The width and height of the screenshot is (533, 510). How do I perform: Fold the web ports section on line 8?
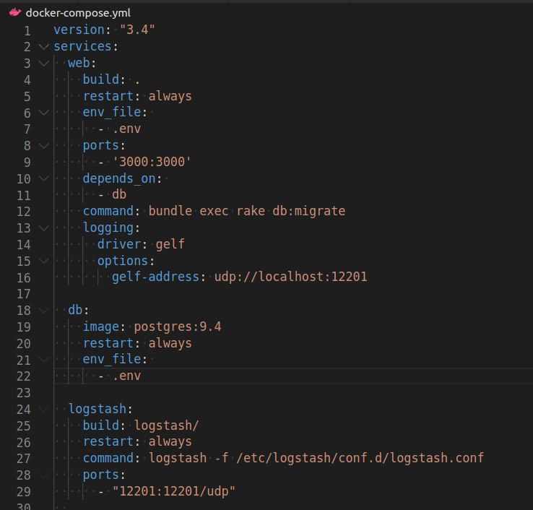pyautogui.click(x=44, y=145)
